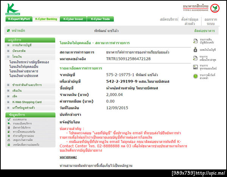Click the ติดต่อธนาคาร contact link
The width and height of the screenshot is (227, 177).
pyautogui.click(x=204, y=31)
